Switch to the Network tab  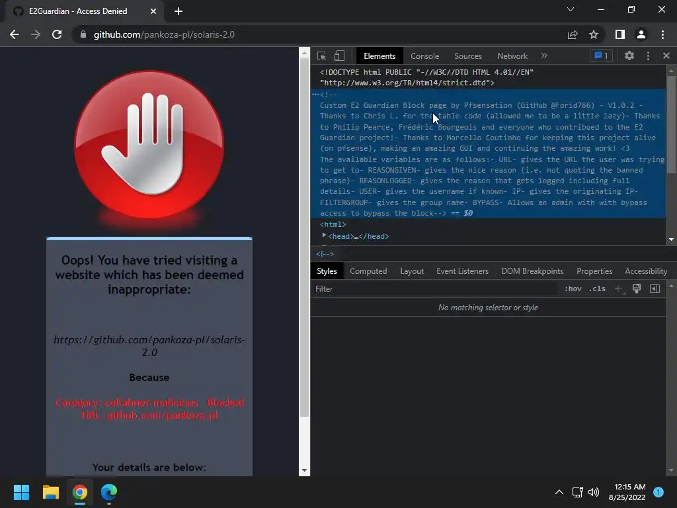(x=512, y=56)
